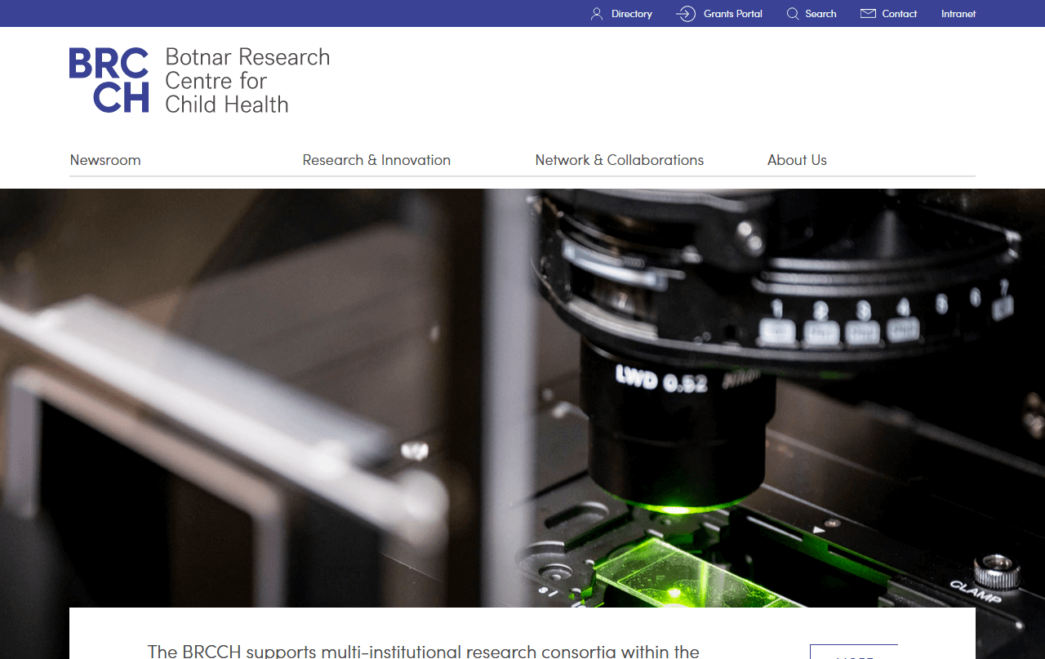This screenshot has height=659, width=1045.
Task: Click the Directory person icon
Action: pos(597,14)
